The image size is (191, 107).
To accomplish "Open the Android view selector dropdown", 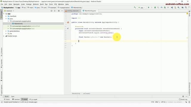I will [x=9, y=11].
